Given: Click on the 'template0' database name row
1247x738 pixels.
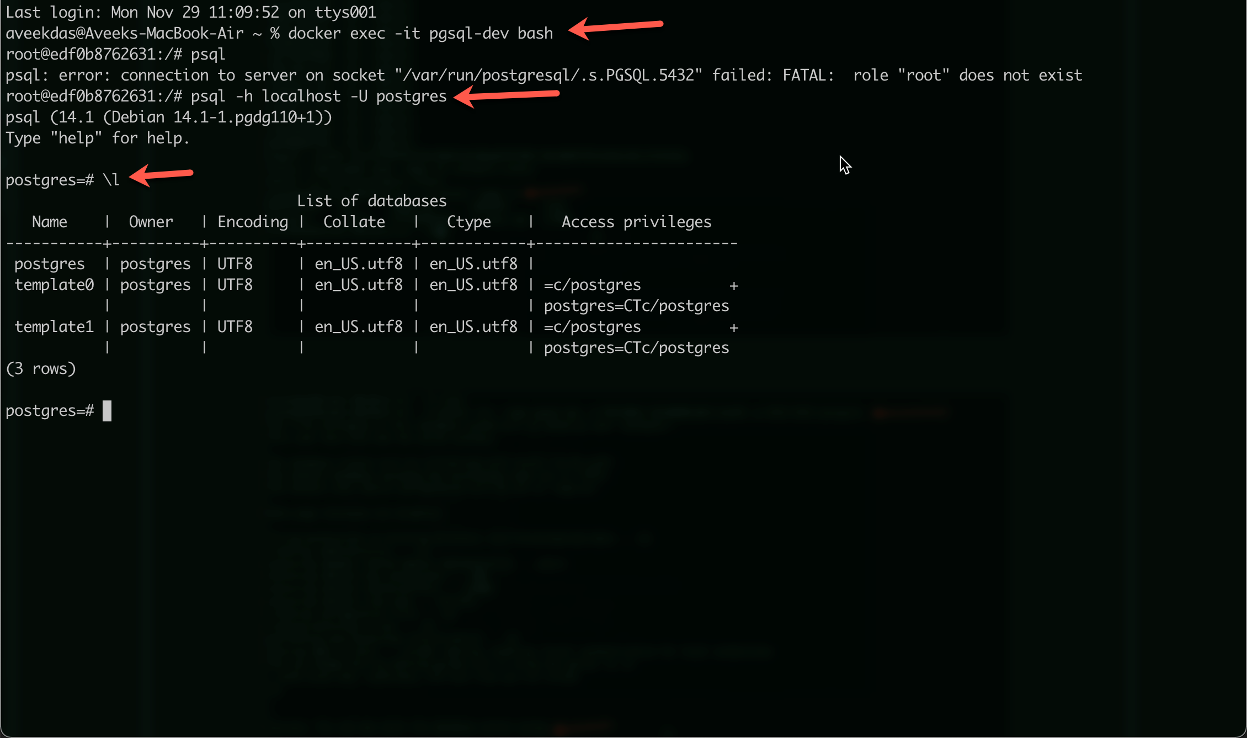Looking at the screenshot, I should (50, 284).
